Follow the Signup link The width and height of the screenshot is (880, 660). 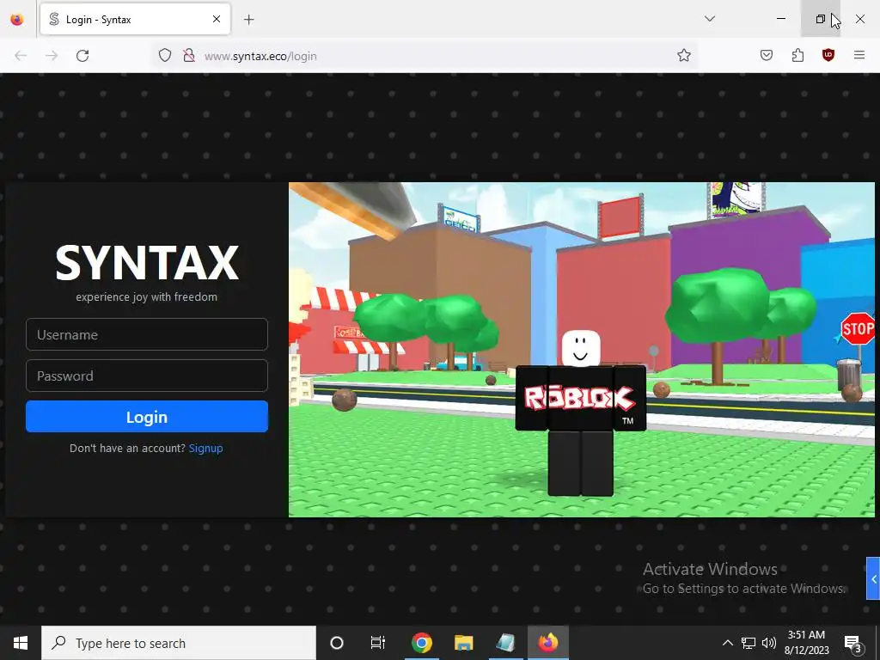(x=206, y=448)
